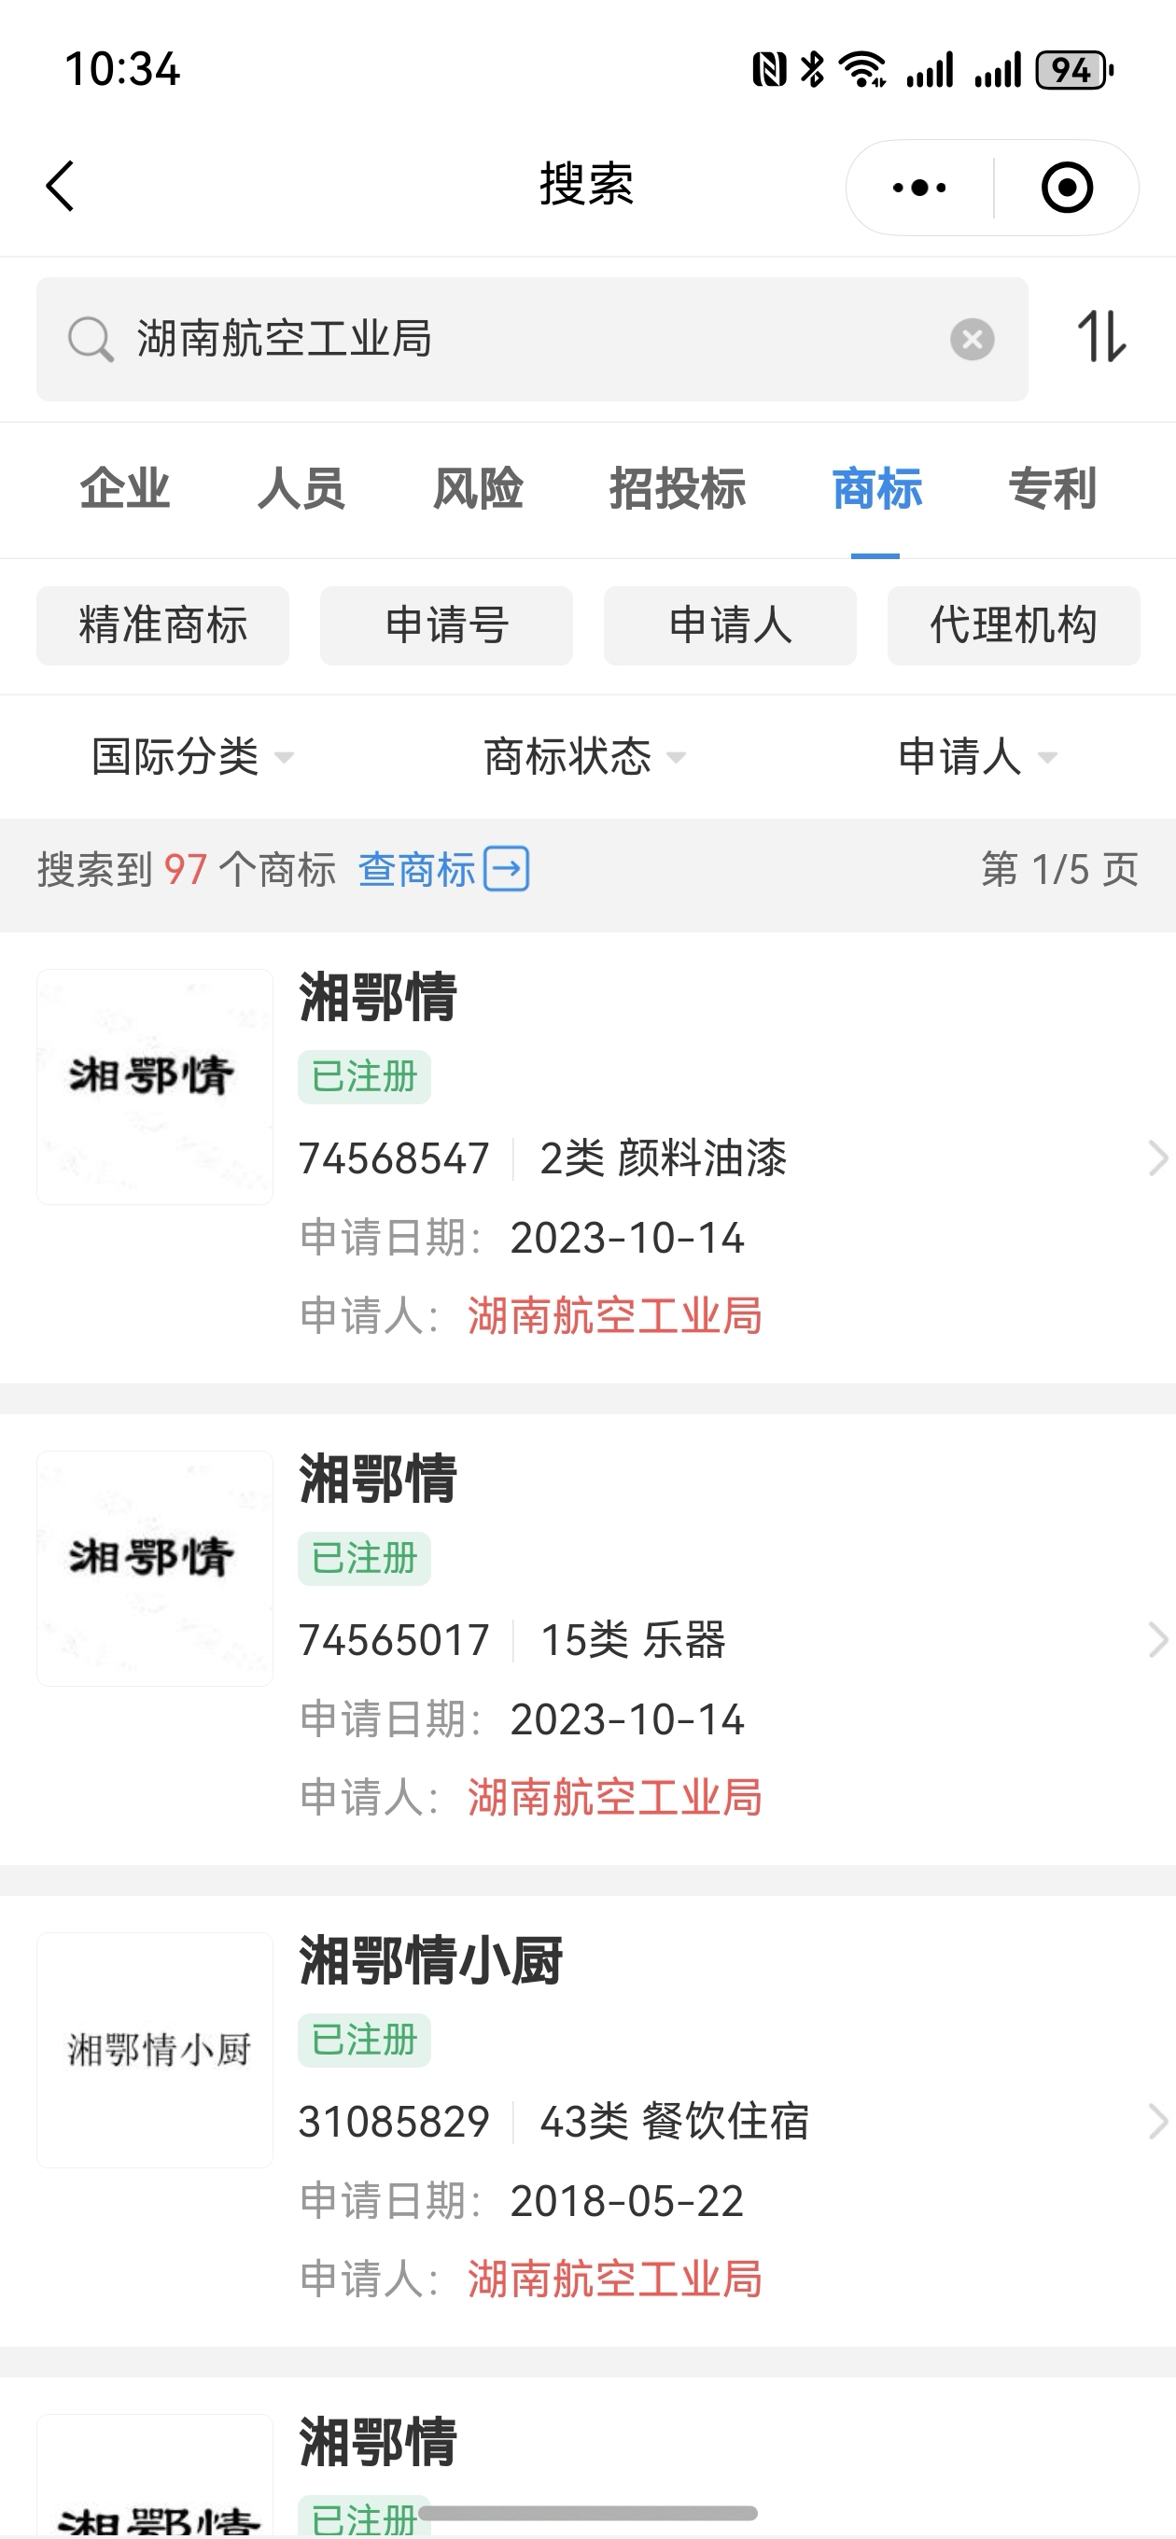Open chevron of trademark 74565017
The height and width of the screenshot is (2539, 1176).
1156,1640
